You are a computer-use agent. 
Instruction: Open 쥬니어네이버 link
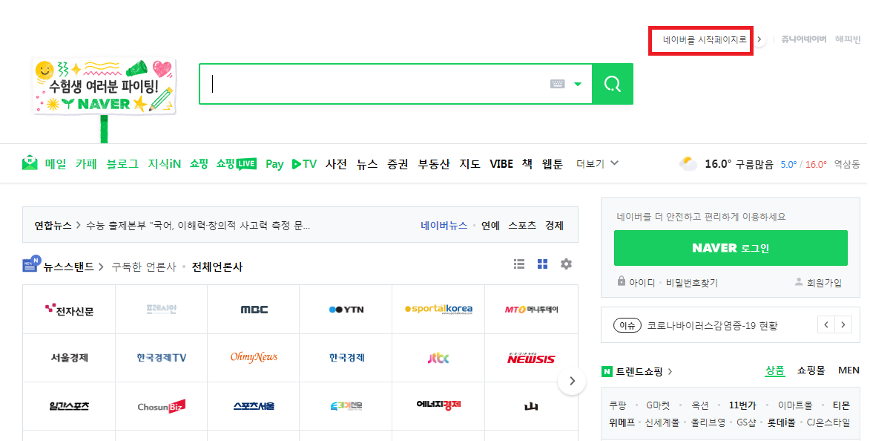(803, 39)
